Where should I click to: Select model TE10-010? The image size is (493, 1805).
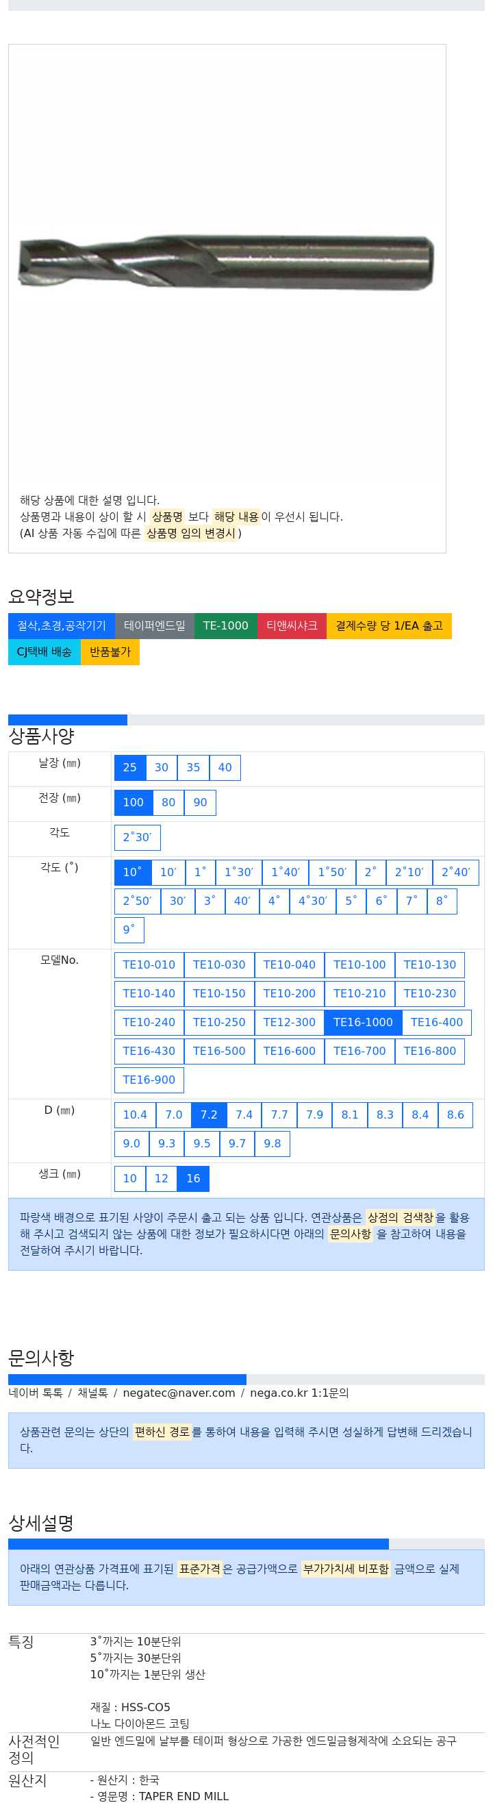[149, 965]
